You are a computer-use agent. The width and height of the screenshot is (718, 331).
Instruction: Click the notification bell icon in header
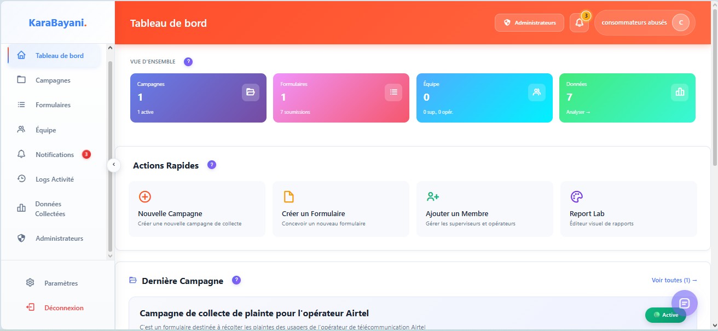tap(579, 23)
